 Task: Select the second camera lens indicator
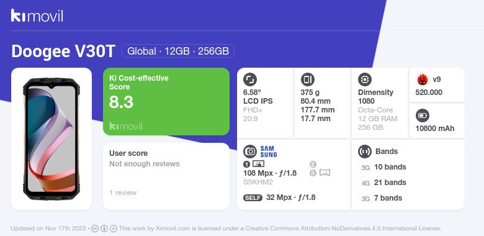pos(313,165)
